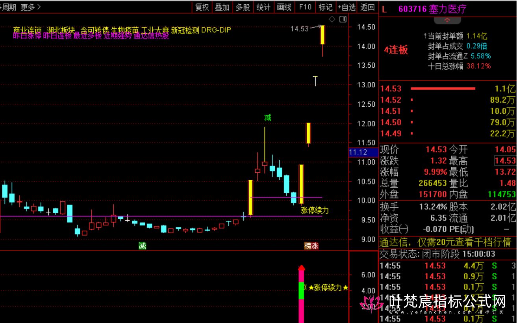Click the 新冠检测 concept tag
This screenshot has height=323, width=517.
pyautogui.click(x=185, y=30)
